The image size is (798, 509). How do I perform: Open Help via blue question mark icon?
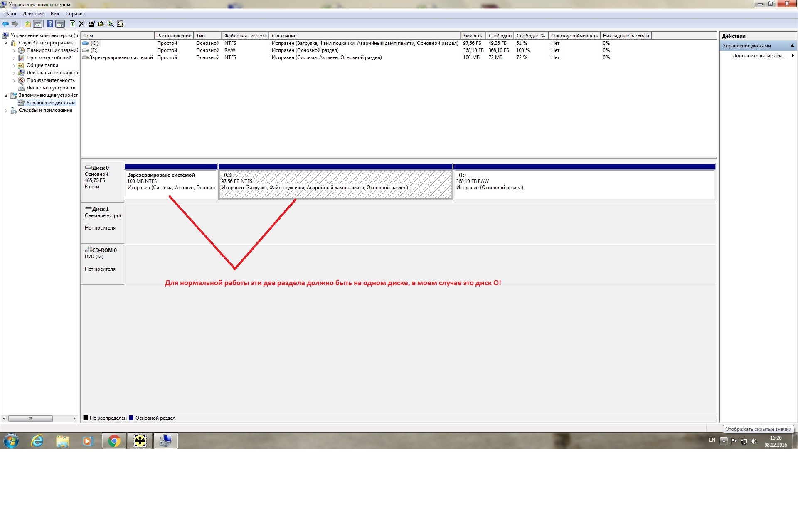point(50,24)
